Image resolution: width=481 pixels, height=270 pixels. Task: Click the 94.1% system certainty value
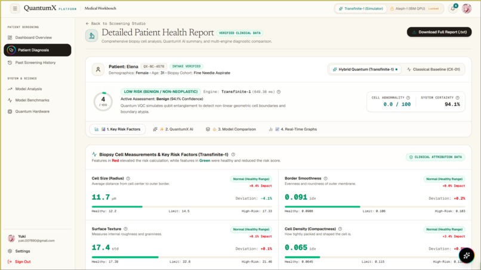pyautogui.click(x=452, y=104)
